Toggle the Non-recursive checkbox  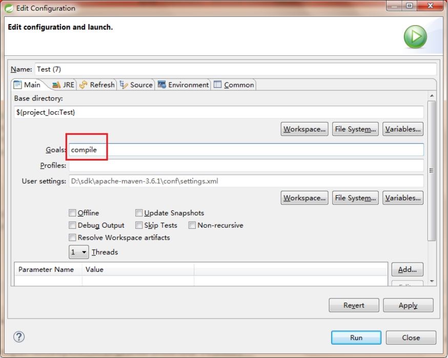192,225
